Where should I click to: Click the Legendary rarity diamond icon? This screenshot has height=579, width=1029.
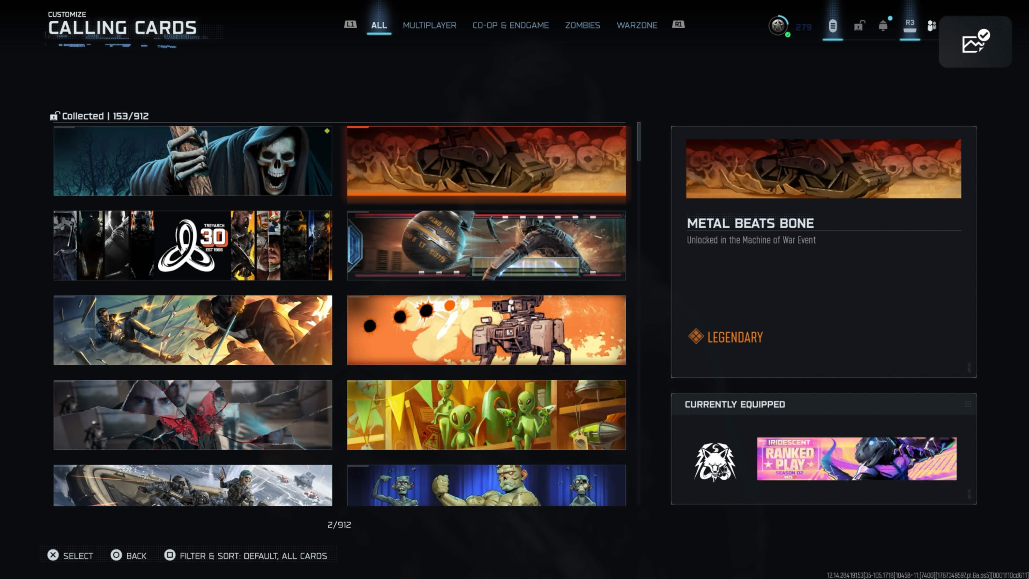[695, 336]
